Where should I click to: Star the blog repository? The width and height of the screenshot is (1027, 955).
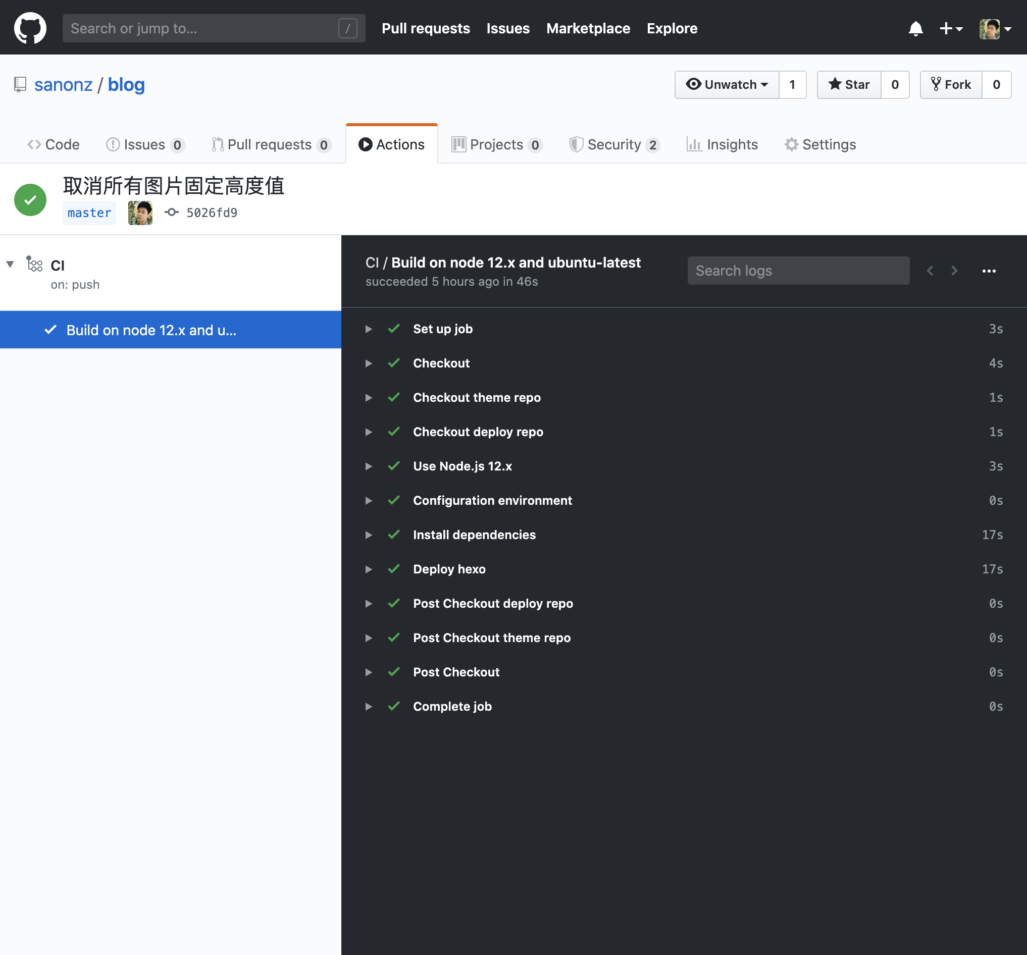(849, 85)
